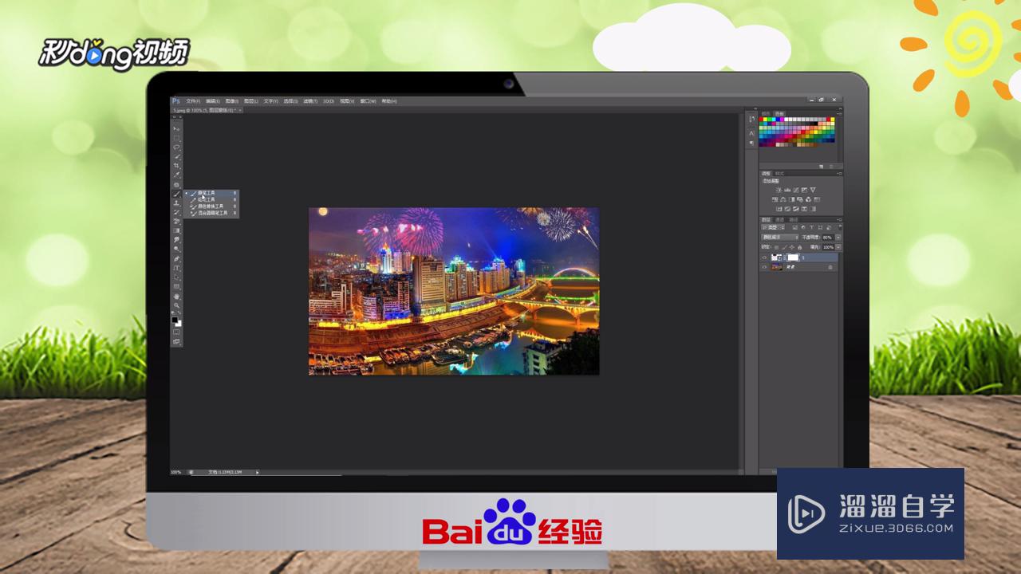This screenshot has height=574, width=1021.
Task: Hide the 背景 background layer
Action: pos(764,267)
